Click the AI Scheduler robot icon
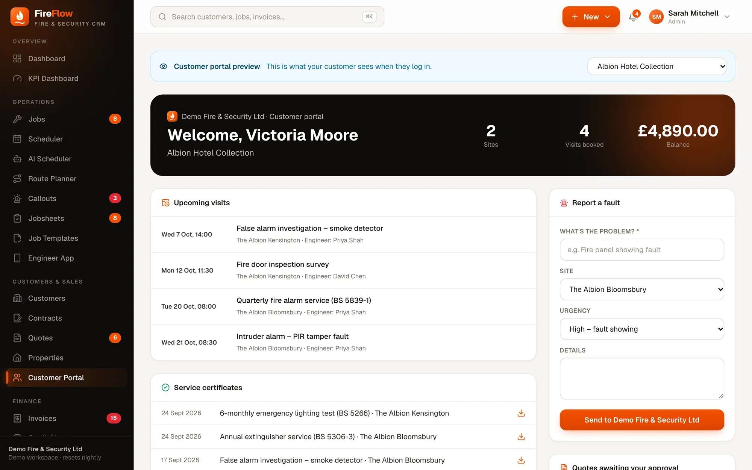This screenshot has height=470, width=752. pos(17,159)
